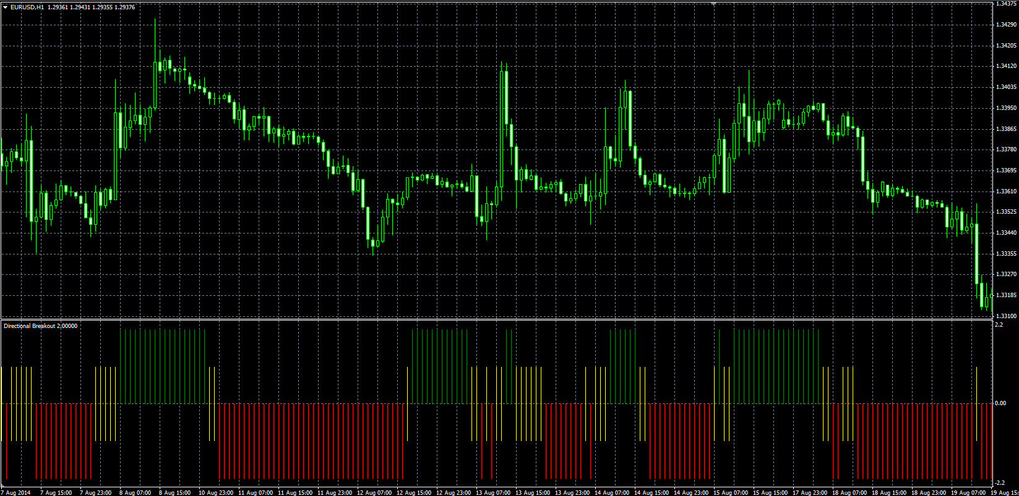Screen dimensions: 1019x496
Task: Click the 1.33185 price axis label
Action: tap(1006, 295)
